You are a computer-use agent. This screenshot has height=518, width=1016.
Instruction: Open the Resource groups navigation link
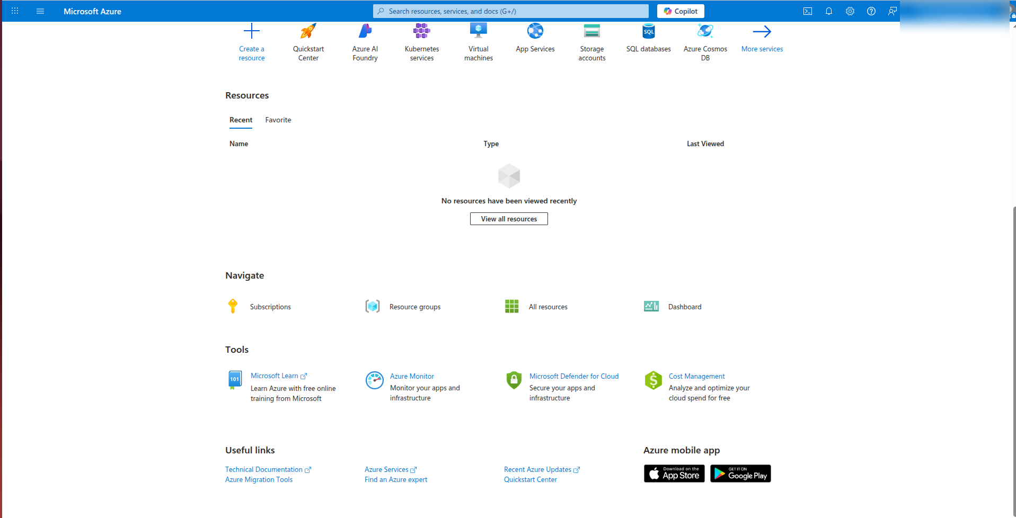[x=415, y=307]
